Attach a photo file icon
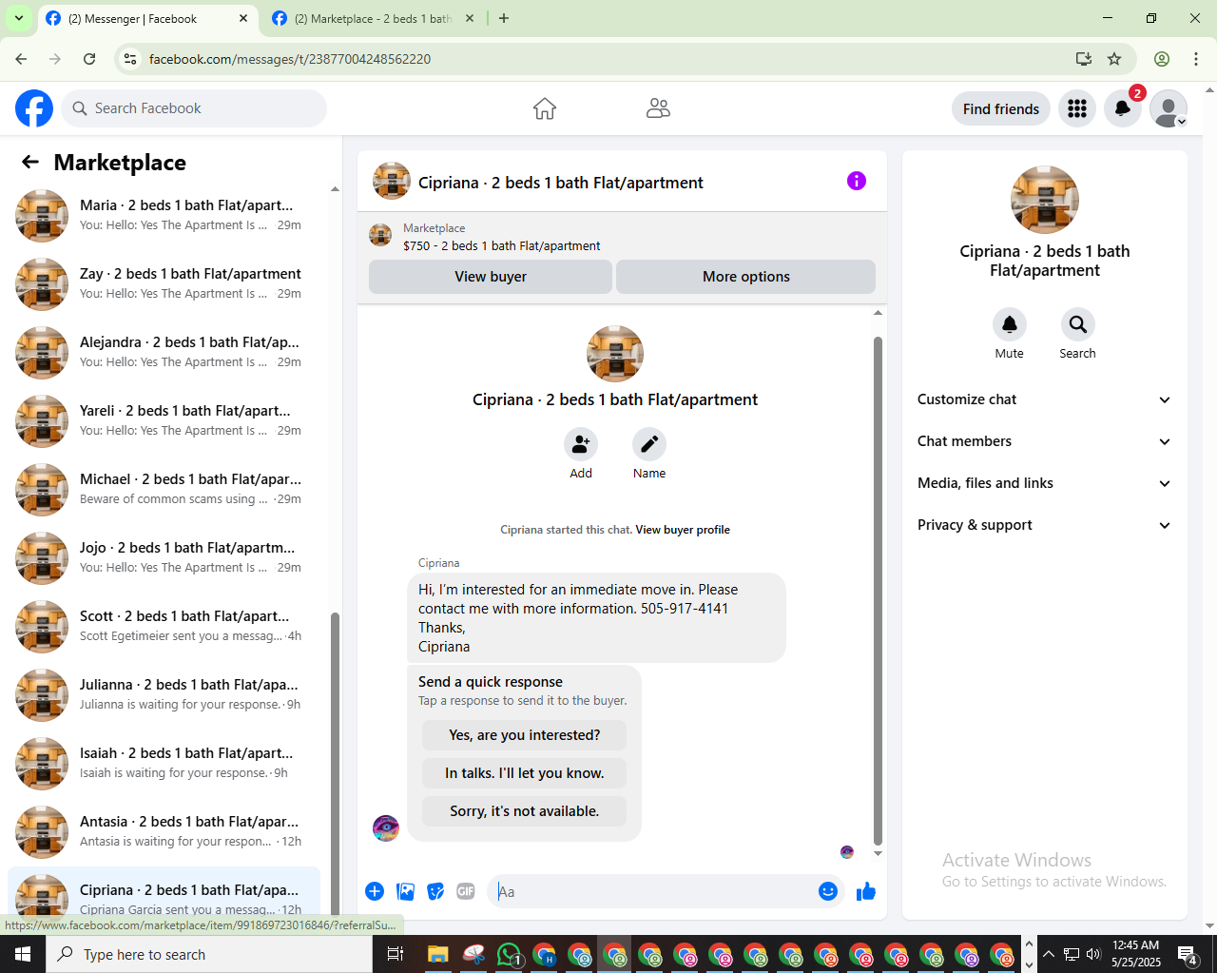 [406, 891]
